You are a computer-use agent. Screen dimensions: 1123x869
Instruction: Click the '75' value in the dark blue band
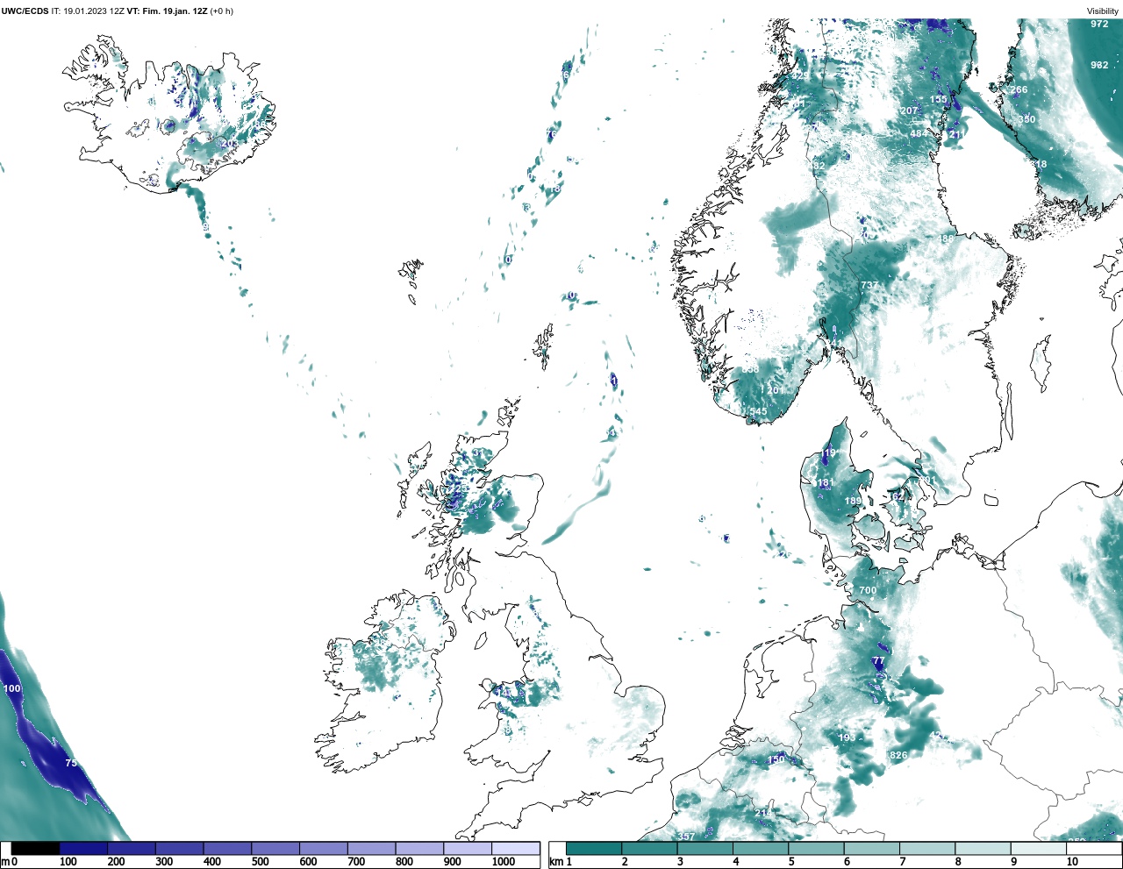(x=71, y=763)
